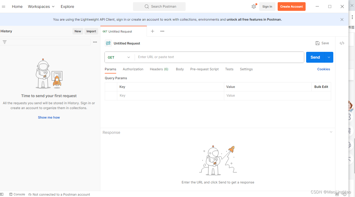The height and width of the screenshot is (197, 355).
Task: Switch to the Body tab
Action: (180, 69)
